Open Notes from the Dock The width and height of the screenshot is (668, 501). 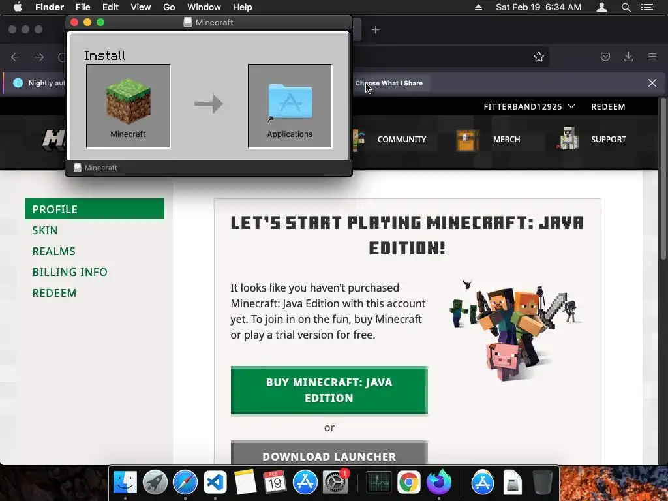(x=245, y=482)
